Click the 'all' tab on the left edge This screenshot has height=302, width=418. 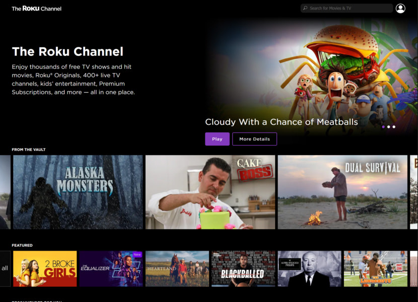[6, 268]
